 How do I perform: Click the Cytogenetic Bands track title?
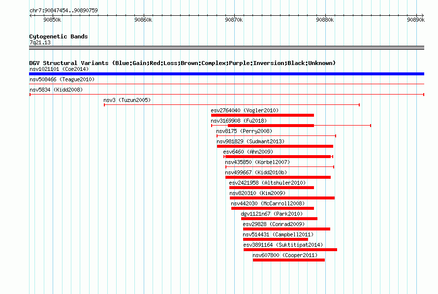[x=59, y=36]
